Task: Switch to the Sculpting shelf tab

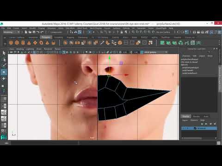Action: pos(58,37)
